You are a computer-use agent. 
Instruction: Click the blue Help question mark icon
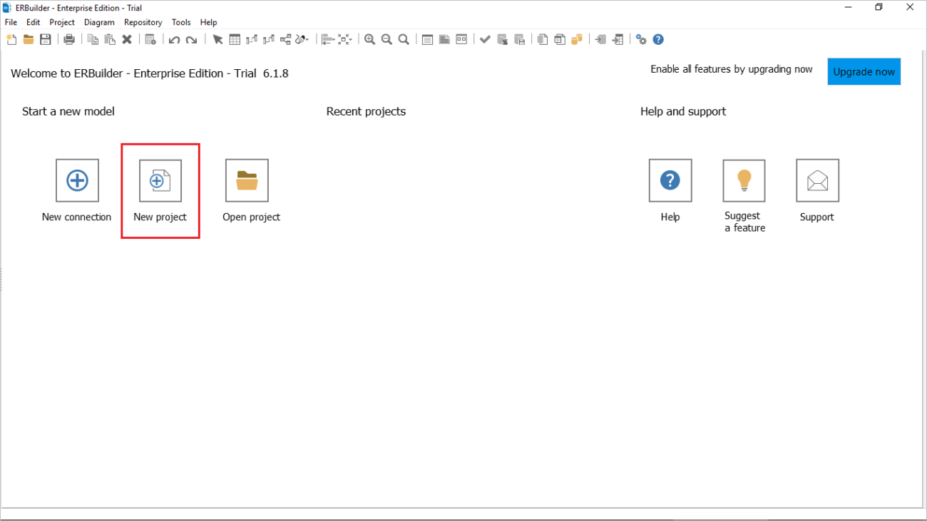[x=657, y=39]
